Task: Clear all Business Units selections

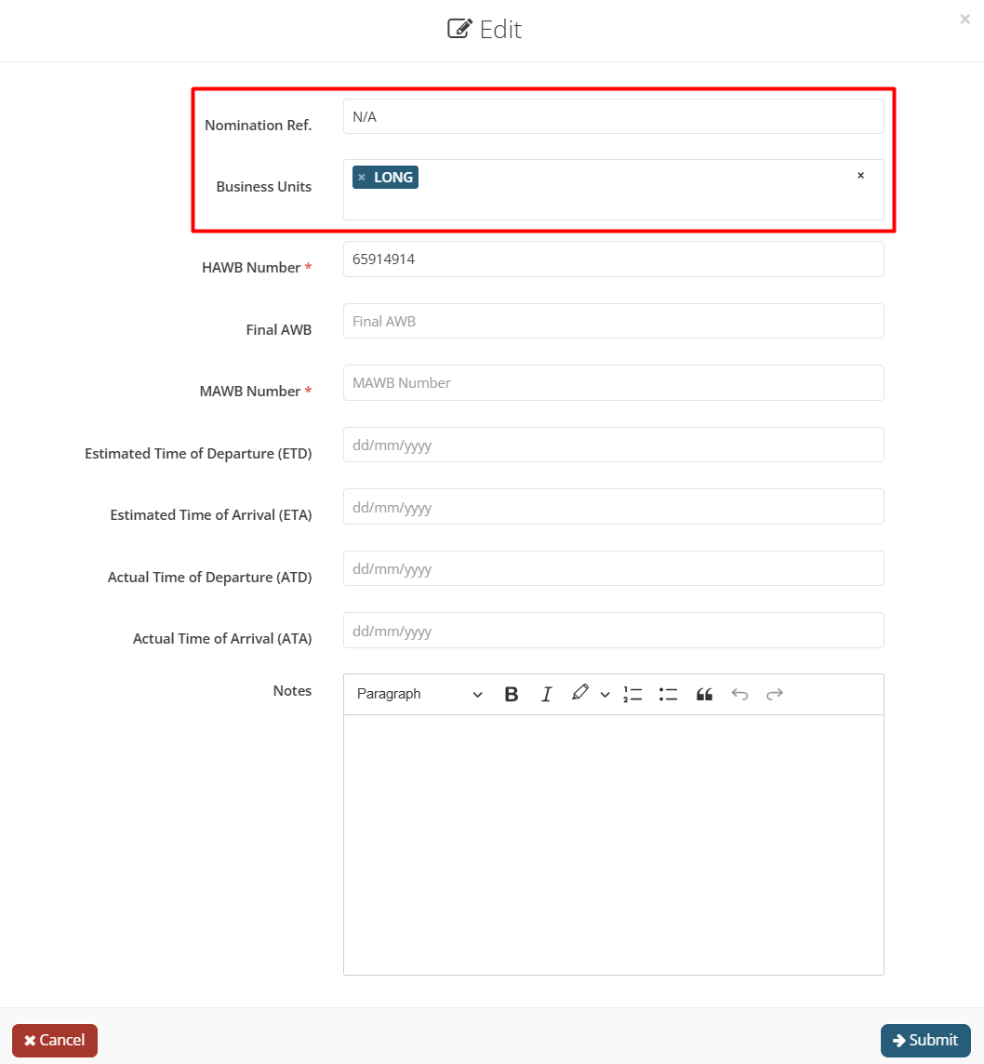Action: (860, 175)
